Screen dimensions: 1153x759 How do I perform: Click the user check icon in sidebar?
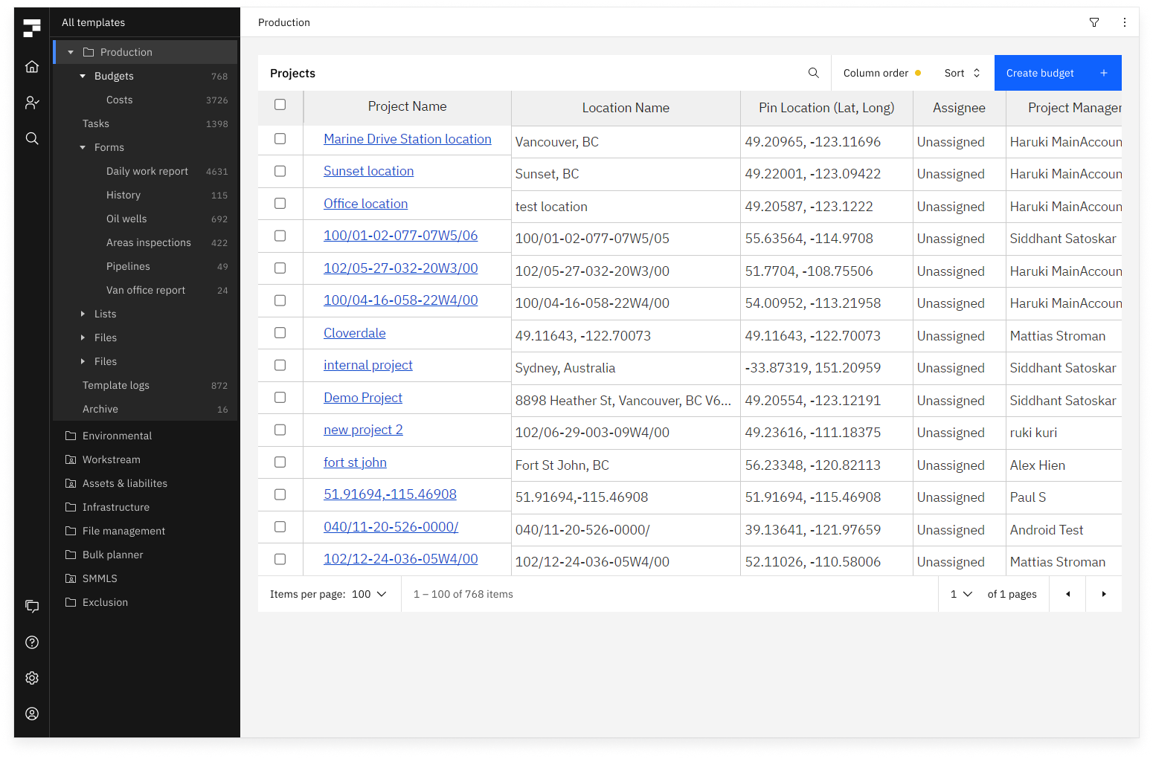pyautogui.click(x=32, y=103)
